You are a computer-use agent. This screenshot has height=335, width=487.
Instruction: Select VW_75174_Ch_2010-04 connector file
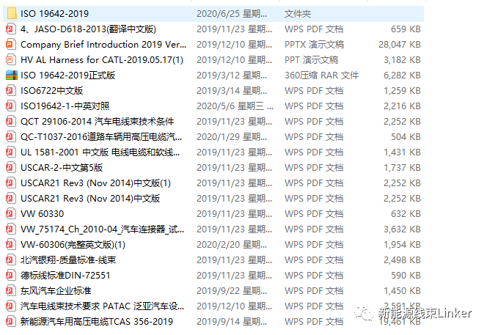[97, 229]
